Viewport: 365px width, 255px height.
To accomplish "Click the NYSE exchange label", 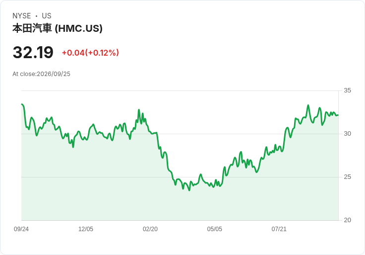I will [22, 16].
